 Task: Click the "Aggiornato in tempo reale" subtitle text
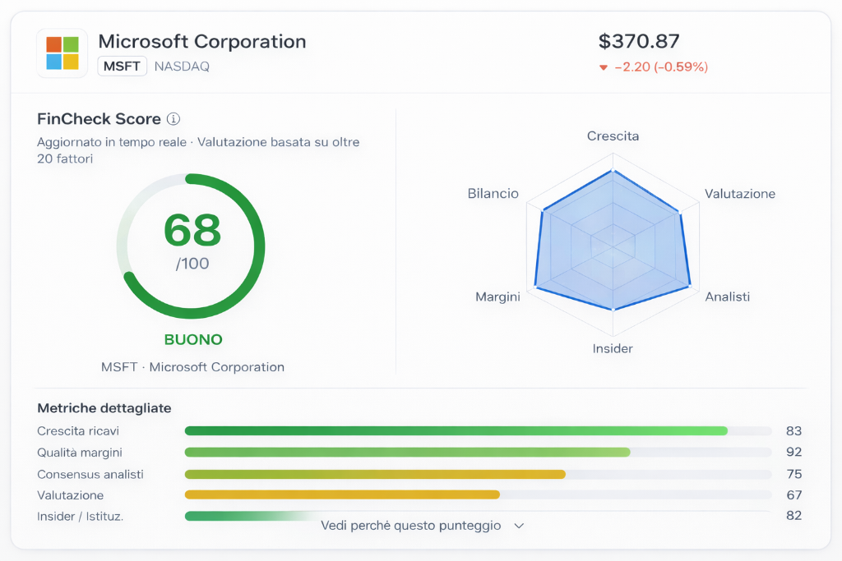[112, 142]
